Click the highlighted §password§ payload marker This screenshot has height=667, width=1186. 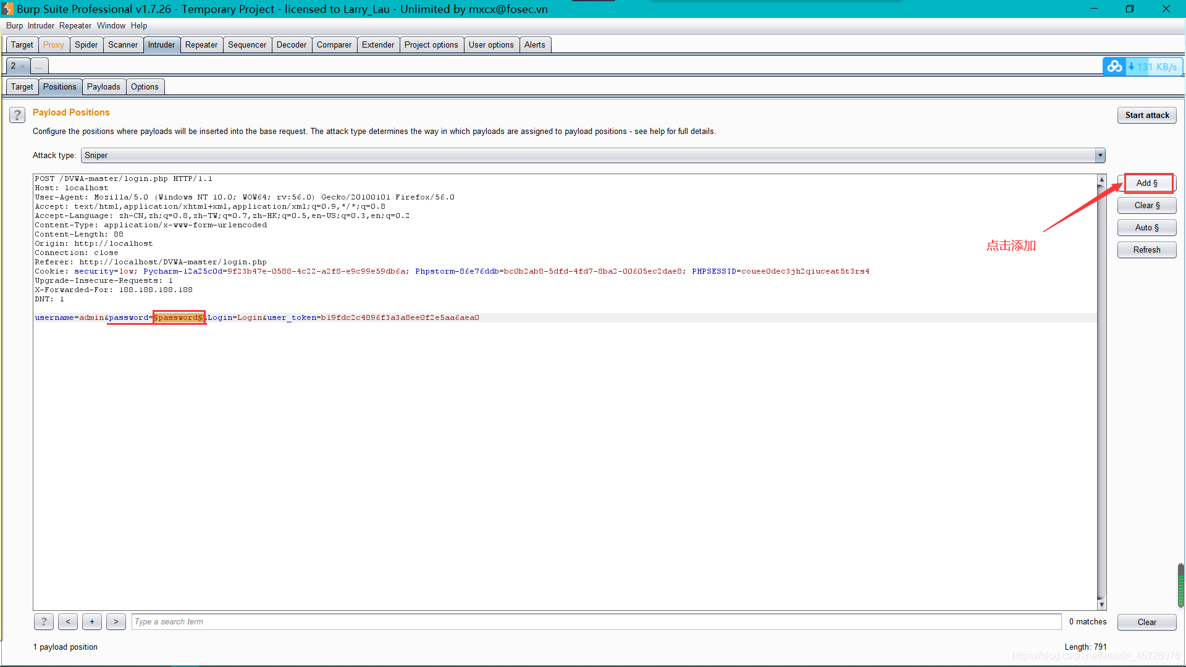[179, 317]
